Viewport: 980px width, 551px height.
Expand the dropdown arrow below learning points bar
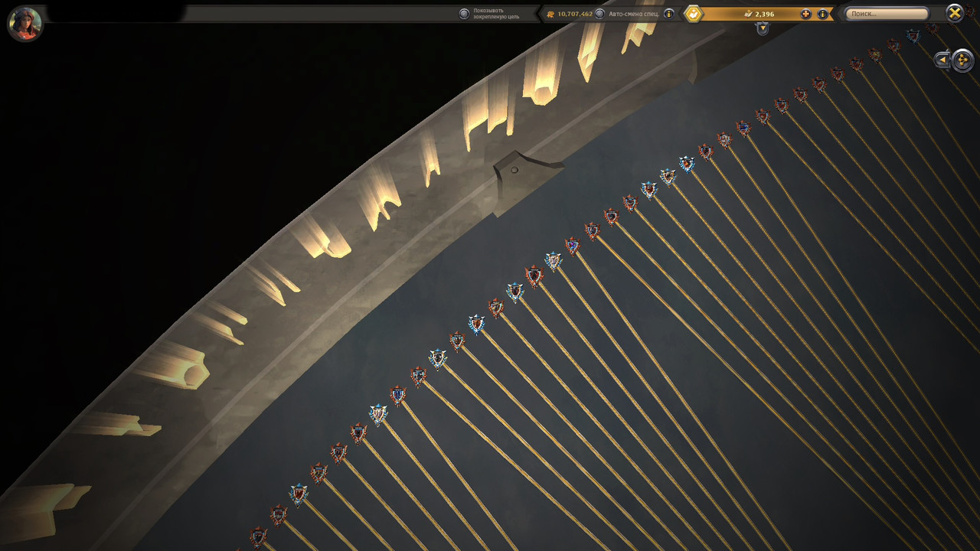click(x=762, y=28)
